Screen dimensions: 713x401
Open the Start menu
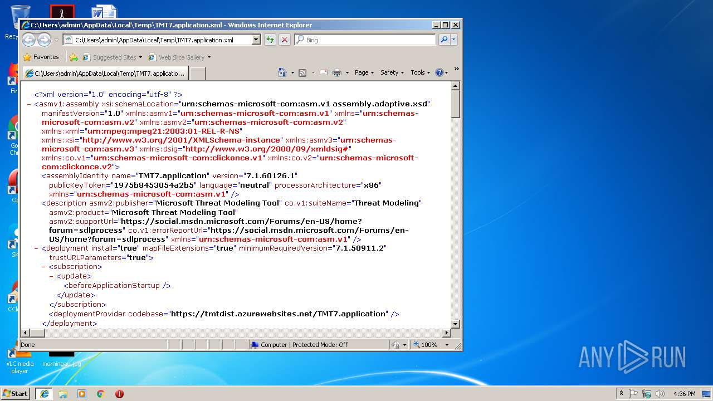tap(15, 393)
